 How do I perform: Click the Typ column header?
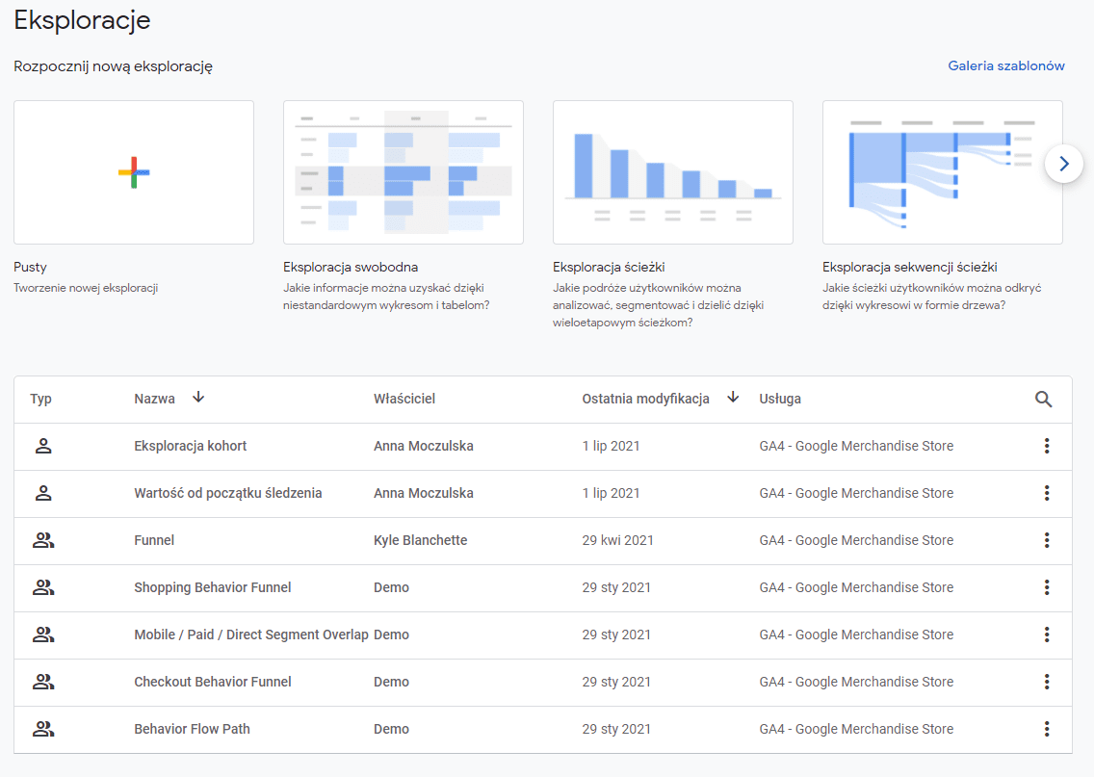[40, 399]
